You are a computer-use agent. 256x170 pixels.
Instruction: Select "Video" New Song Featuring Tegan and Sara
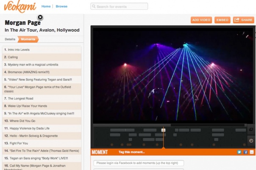coord(42,80)
